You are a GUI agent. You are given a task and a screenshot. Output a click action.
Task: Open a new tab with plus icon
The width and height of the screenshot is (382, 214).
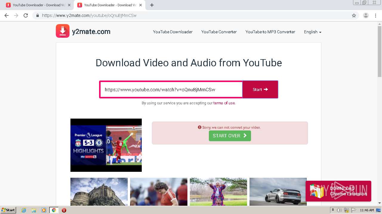tap(152, 5)
